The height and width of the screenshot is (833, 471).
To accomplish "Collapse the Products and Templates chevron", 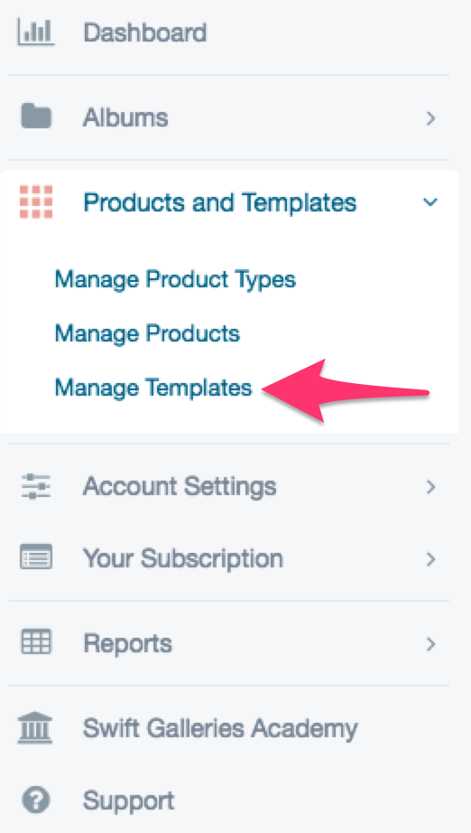I will (430, 202).
